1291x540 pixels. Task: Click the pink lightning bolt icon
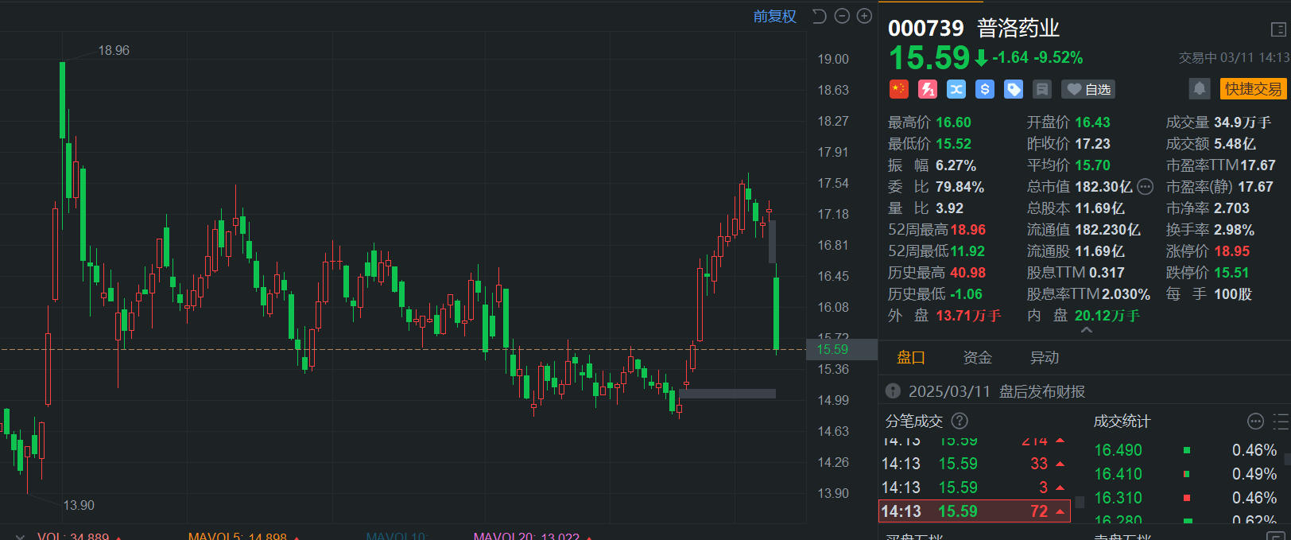click(x=928, y=89)
